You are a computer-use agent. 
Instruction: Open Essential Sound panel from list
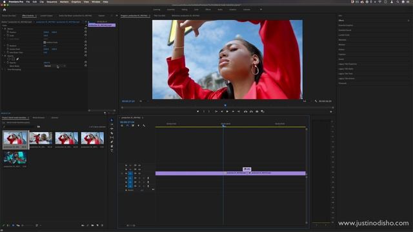pyautogui.click(x=345, y=30)
